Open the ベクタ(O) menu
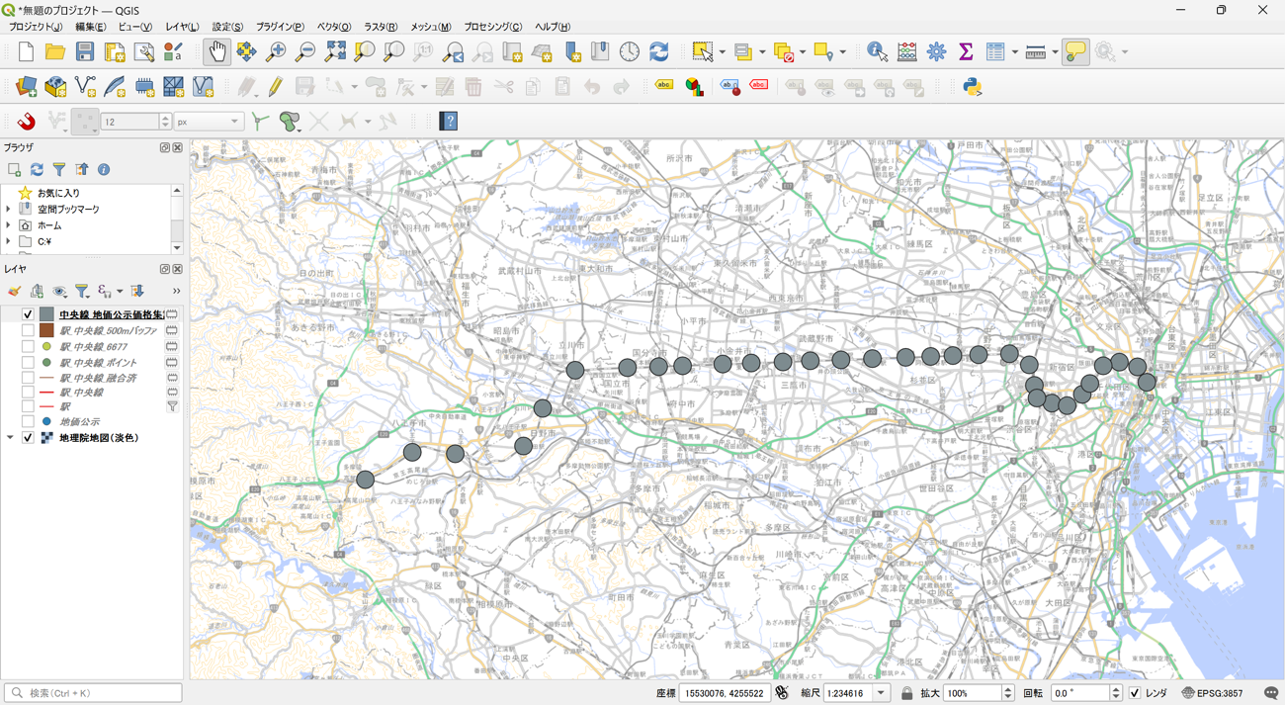Screen dimensions: 1285x705 tap(334, 27)
